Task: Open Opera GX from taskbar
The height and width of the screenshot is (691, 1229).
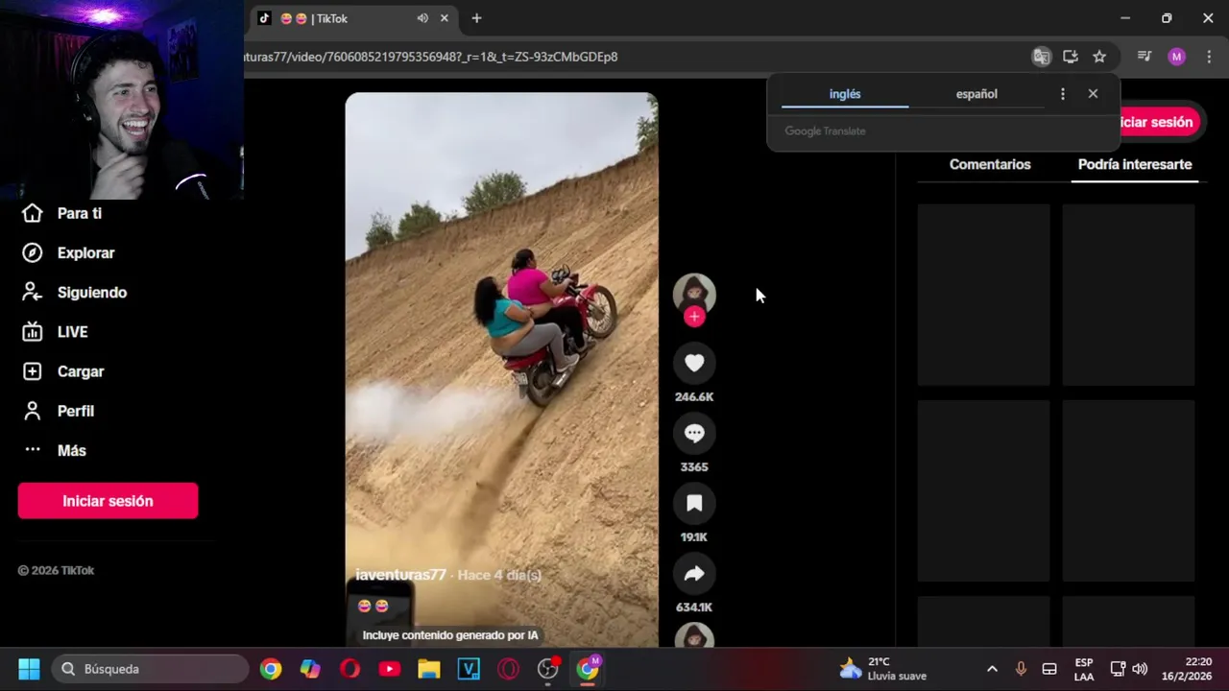Action: pyautogui.click(x=508, y=669)
